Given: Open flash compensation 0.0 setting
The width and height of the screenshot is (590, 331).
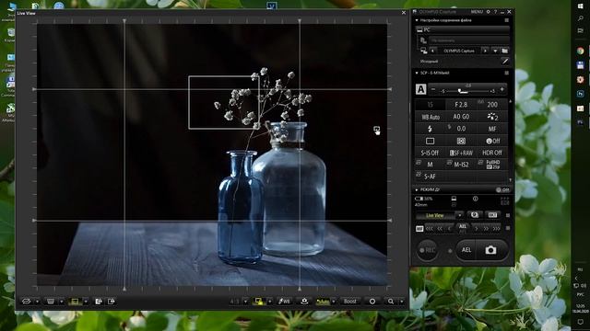Looking at the screenshot, I should [461, 129].
